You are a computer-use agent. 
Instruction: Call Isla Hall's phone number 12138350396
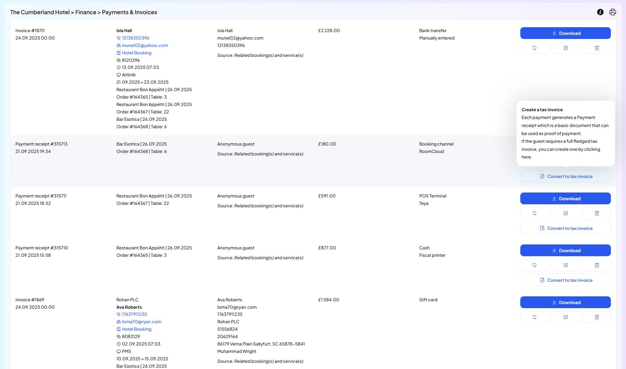coord(135,38)
